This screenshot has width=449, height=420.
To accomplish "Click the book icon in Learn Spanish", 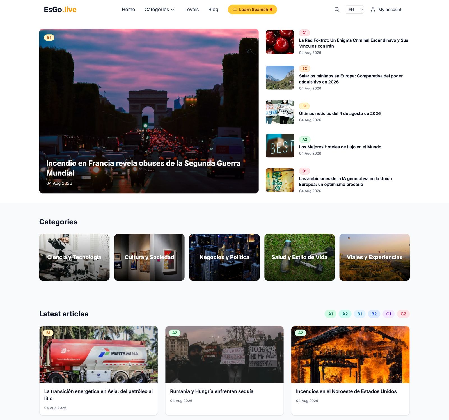I will pyautogui.click(x=235, y=10).
